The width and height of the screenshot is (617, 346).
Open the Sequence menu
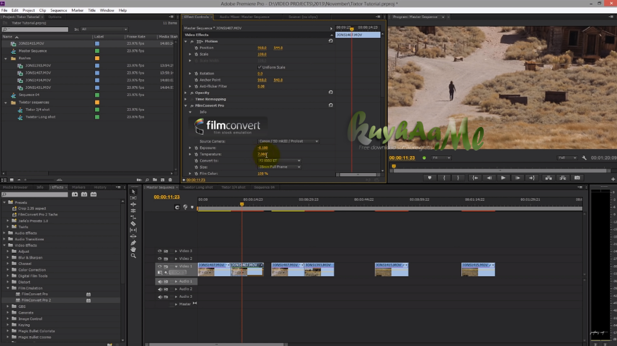(x=58, y=10)
